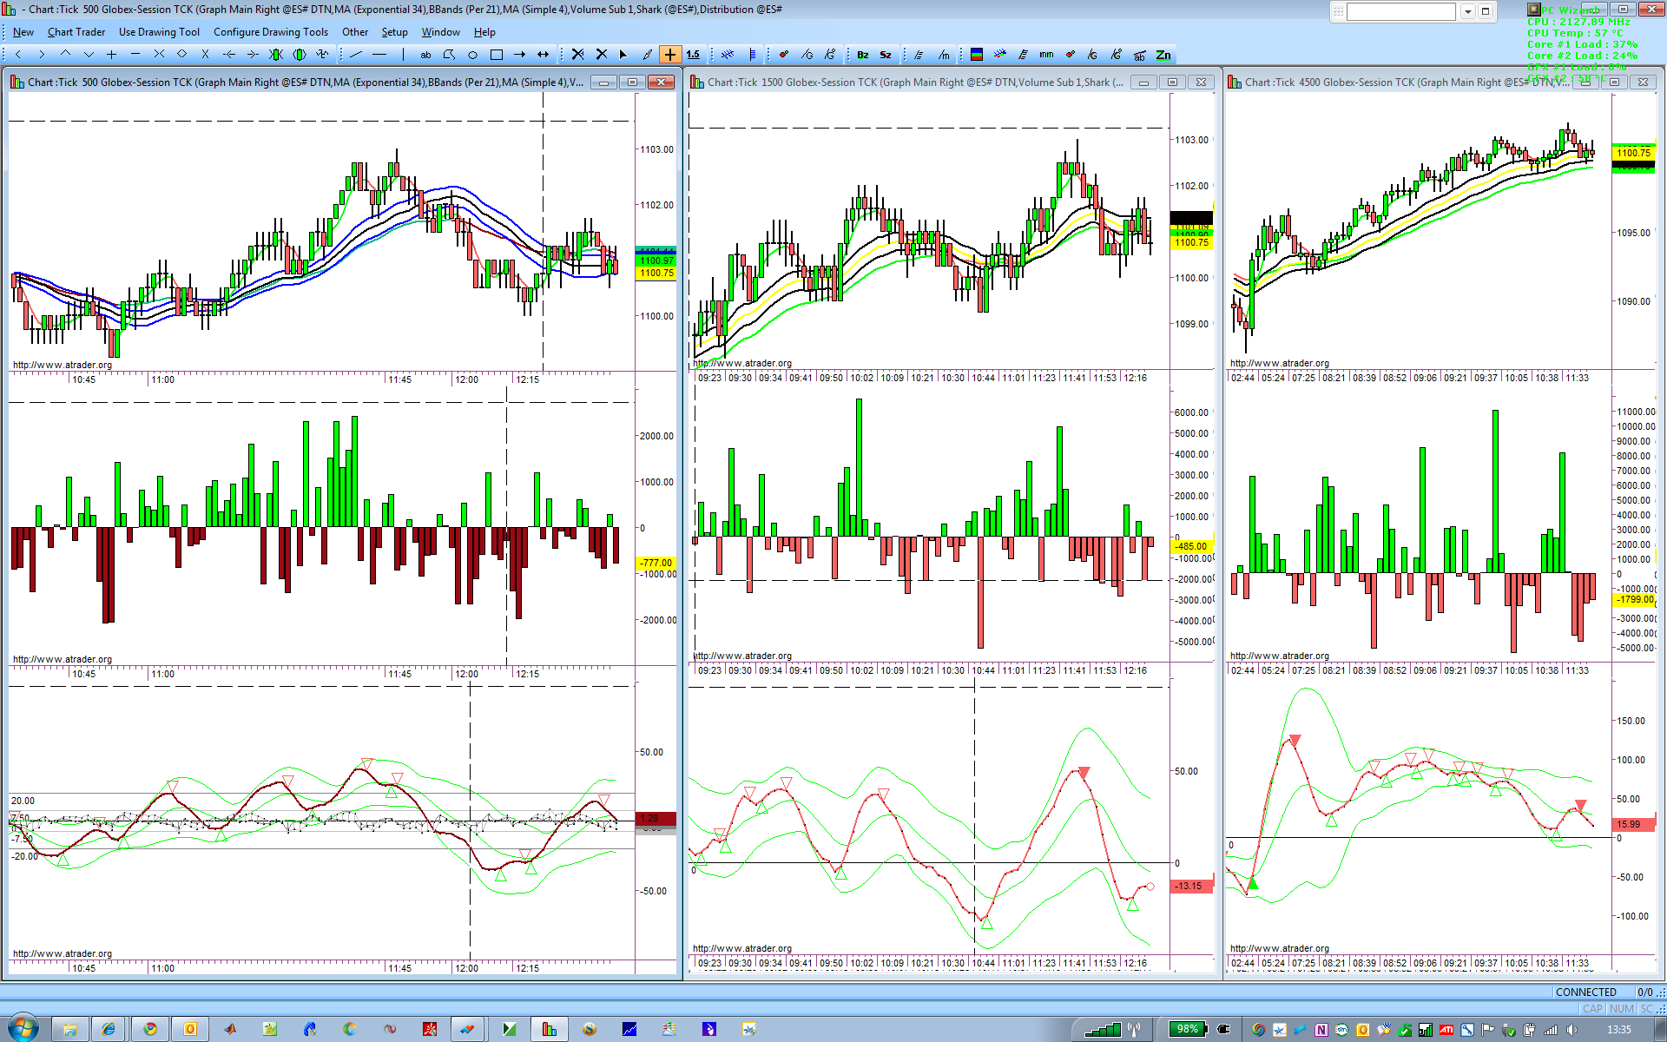Click the plus zoom toolbar icon
This screenshot has height=1042, width=1667.
point(112,55)
